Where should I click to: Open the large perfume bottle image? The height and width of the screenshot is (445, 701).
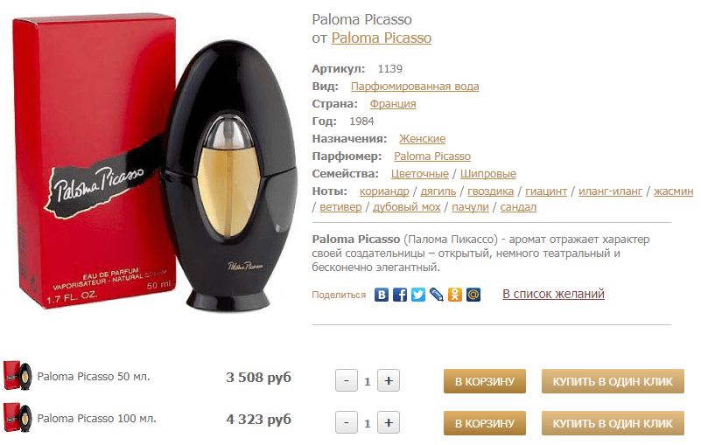pyautogui.click(x=152, y=163)
